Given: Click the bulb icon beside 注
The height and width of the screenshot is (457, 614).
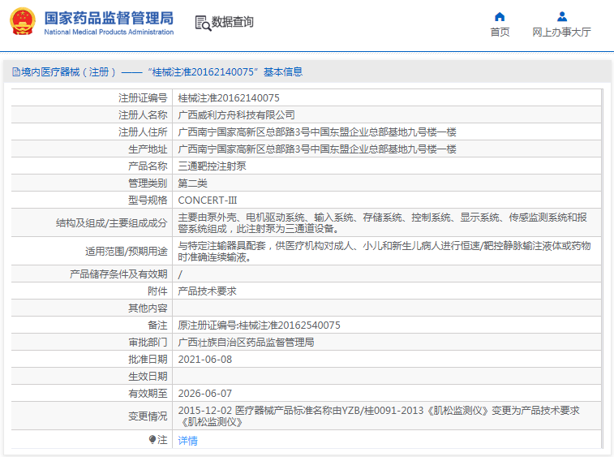Looking at the screenshot, I should click(152, 440).
